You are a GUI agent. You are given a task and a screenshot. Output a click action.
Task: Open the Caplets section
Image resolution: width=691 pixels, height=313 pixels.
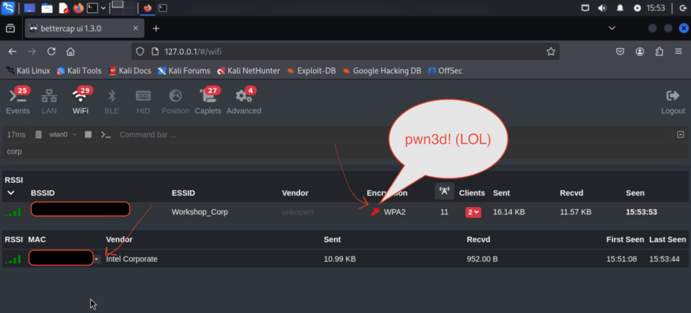point(208,101)
